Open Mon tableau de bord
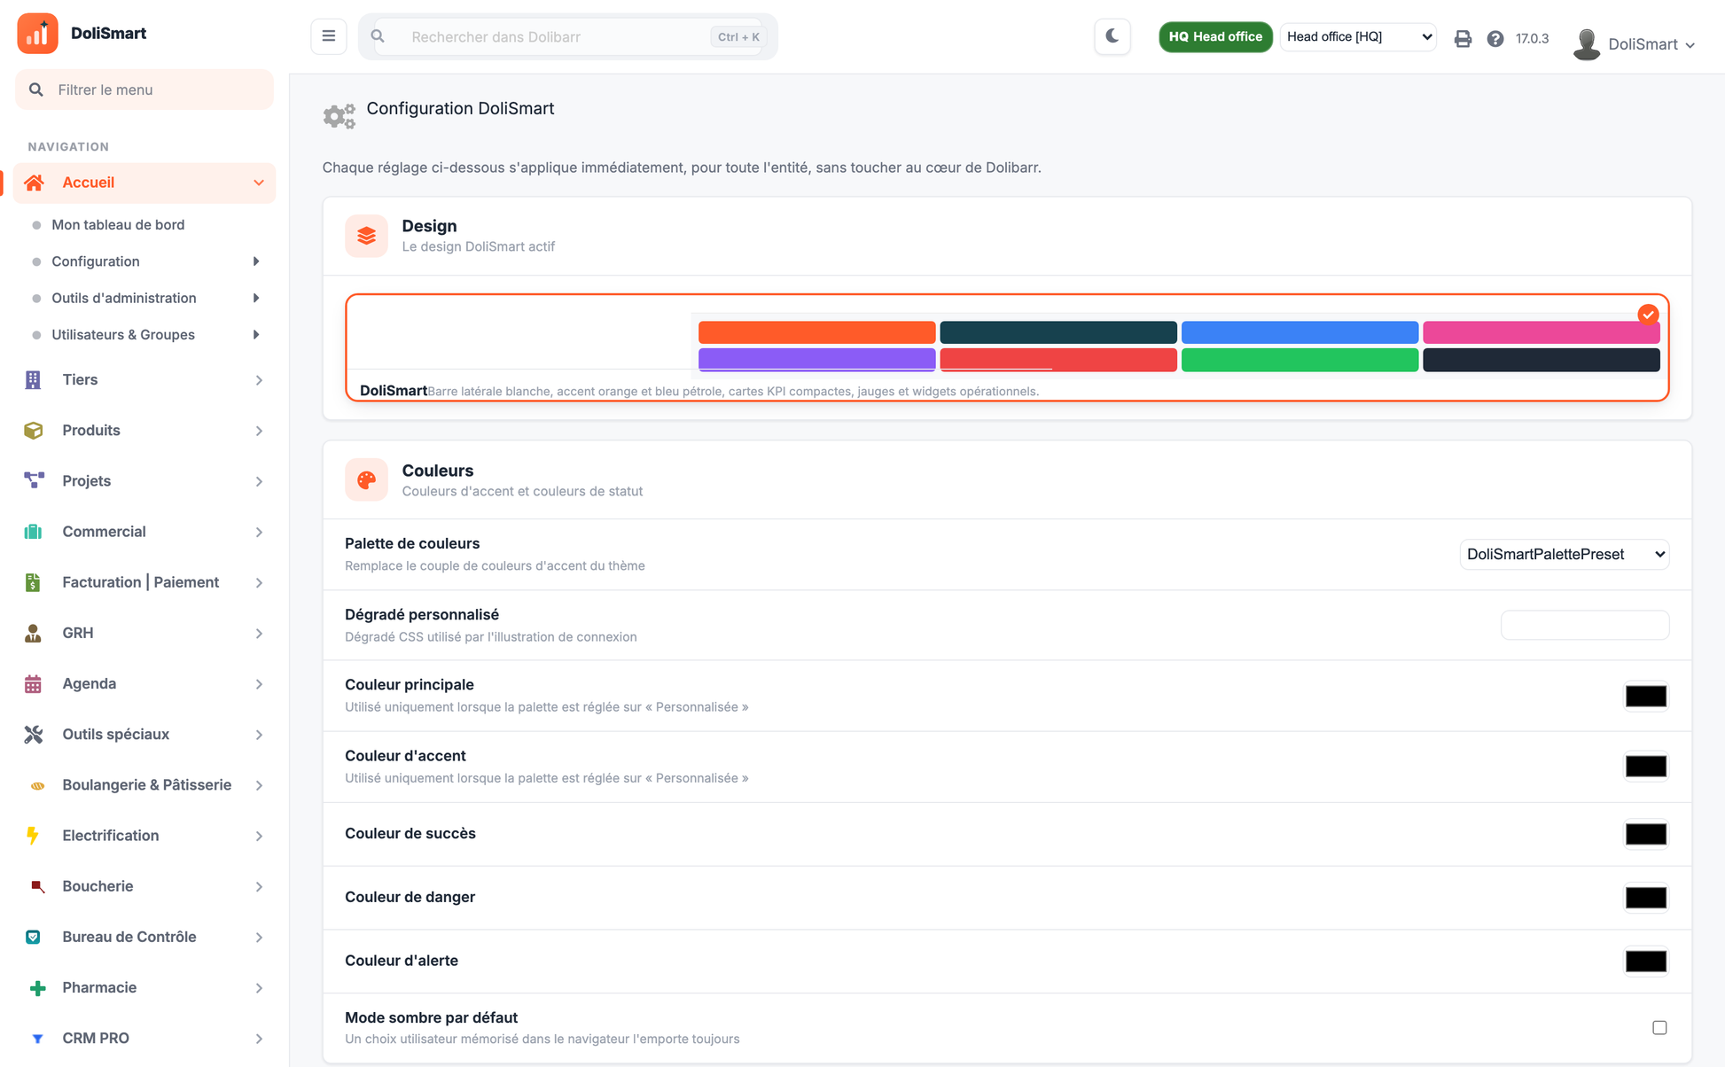This screenshot has height=1067, width=1725. click(118, 224)
